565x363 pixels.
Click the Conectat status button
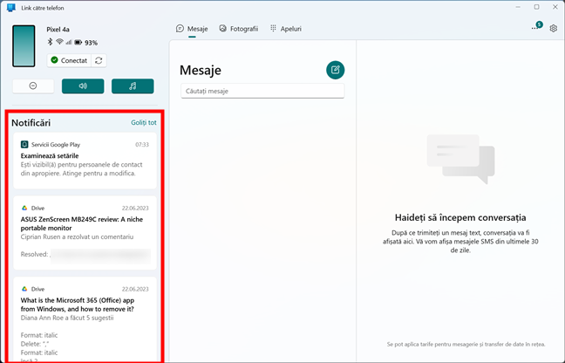tap(69, 60)
